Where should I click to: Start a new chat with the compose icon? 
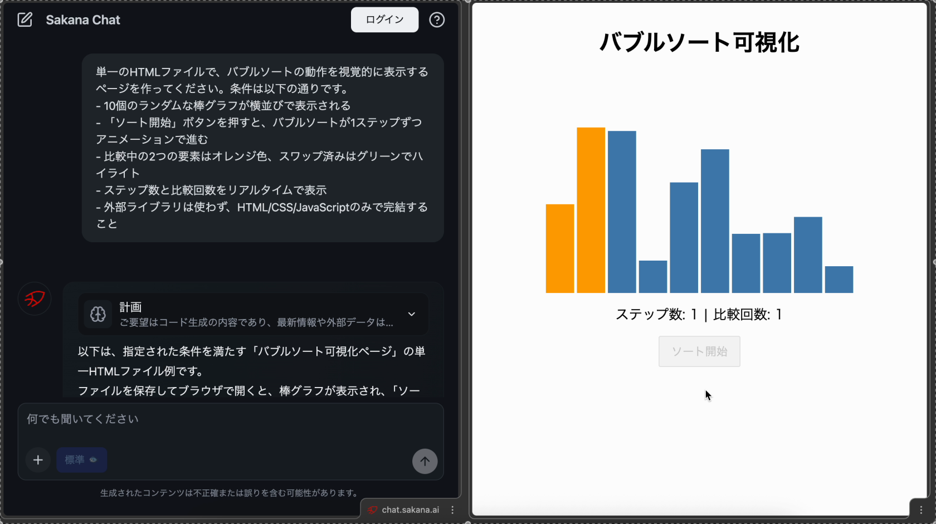(25, 19)
